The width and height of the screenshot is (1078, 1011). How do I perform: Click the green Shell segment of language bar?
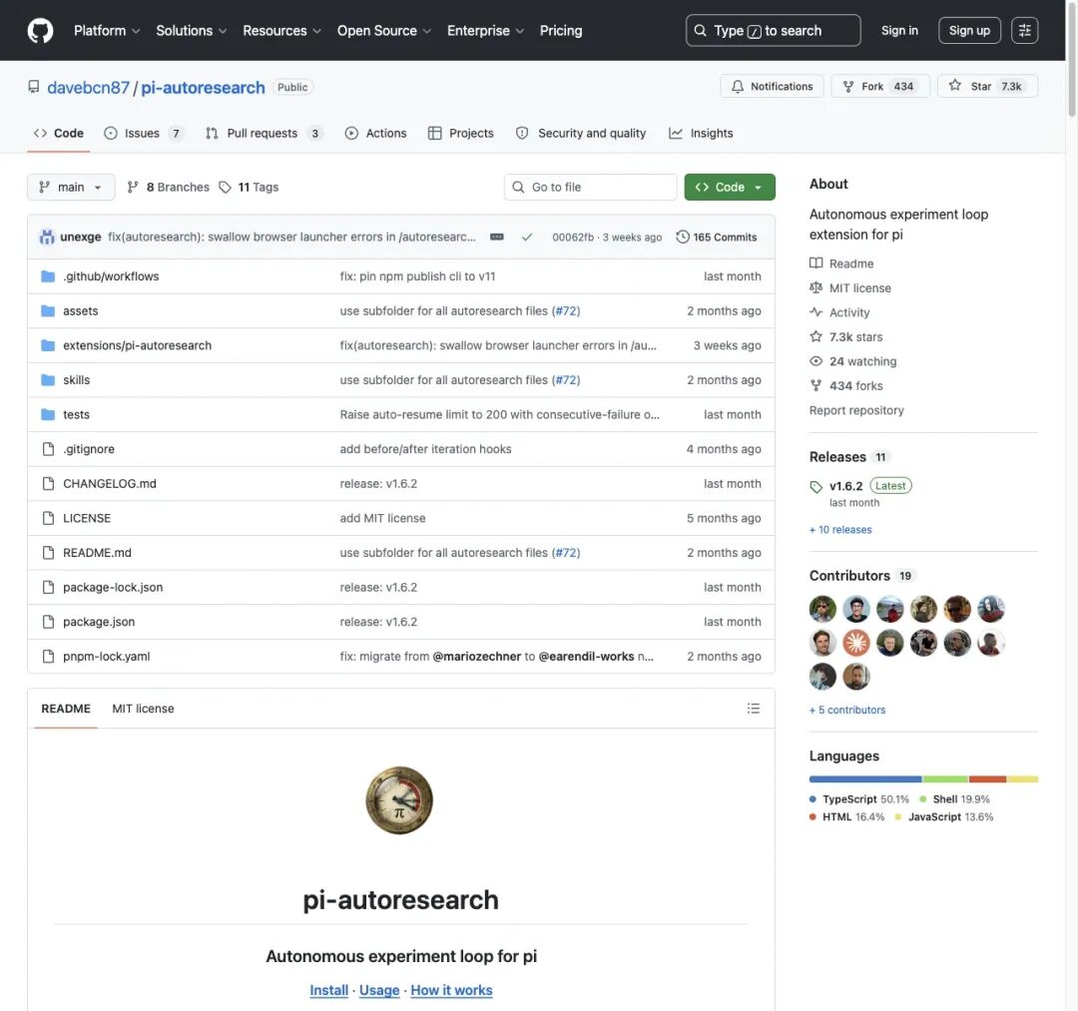coord(945,778)
